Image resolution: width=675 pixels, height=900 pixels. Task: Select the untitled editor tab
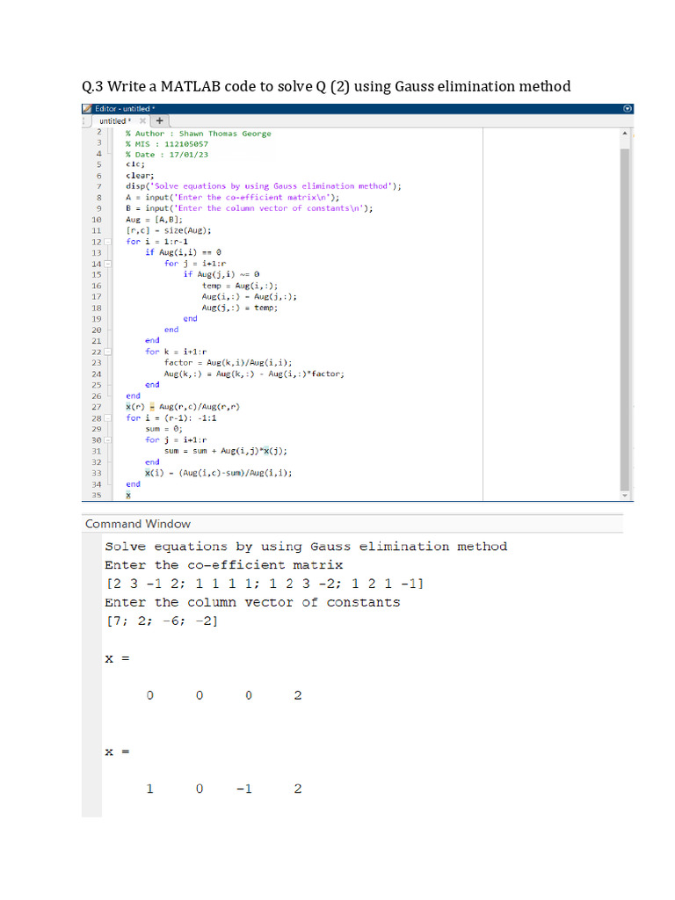115,121
